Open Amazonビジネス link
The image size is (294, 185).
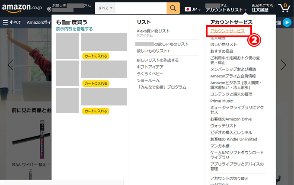tap(236, 85)
